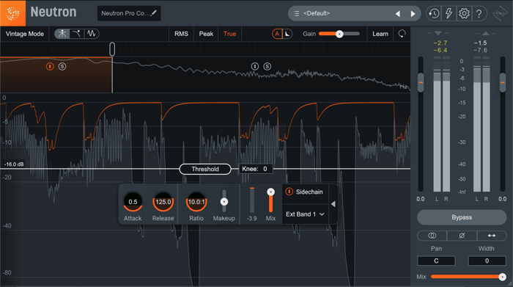This screenshot has width=513, height=287.
Task: Click the -16.0 dB threshold readout
Action: [x=14, y=164]
